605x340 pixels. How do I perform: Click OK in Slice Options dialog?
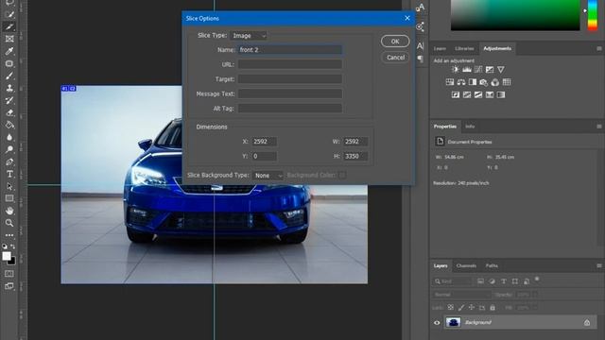395,42
